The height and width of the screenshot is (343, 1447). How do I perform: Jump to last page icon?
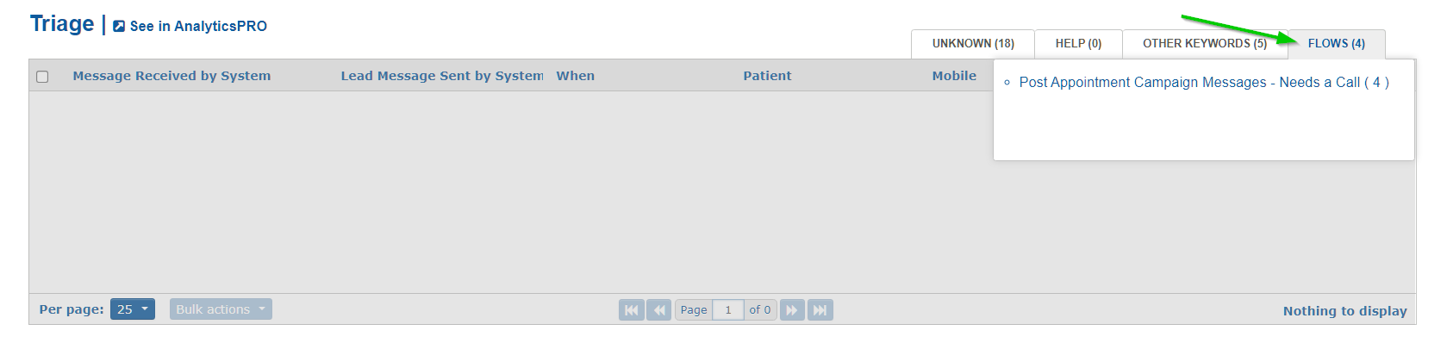(x=820, y=310)
